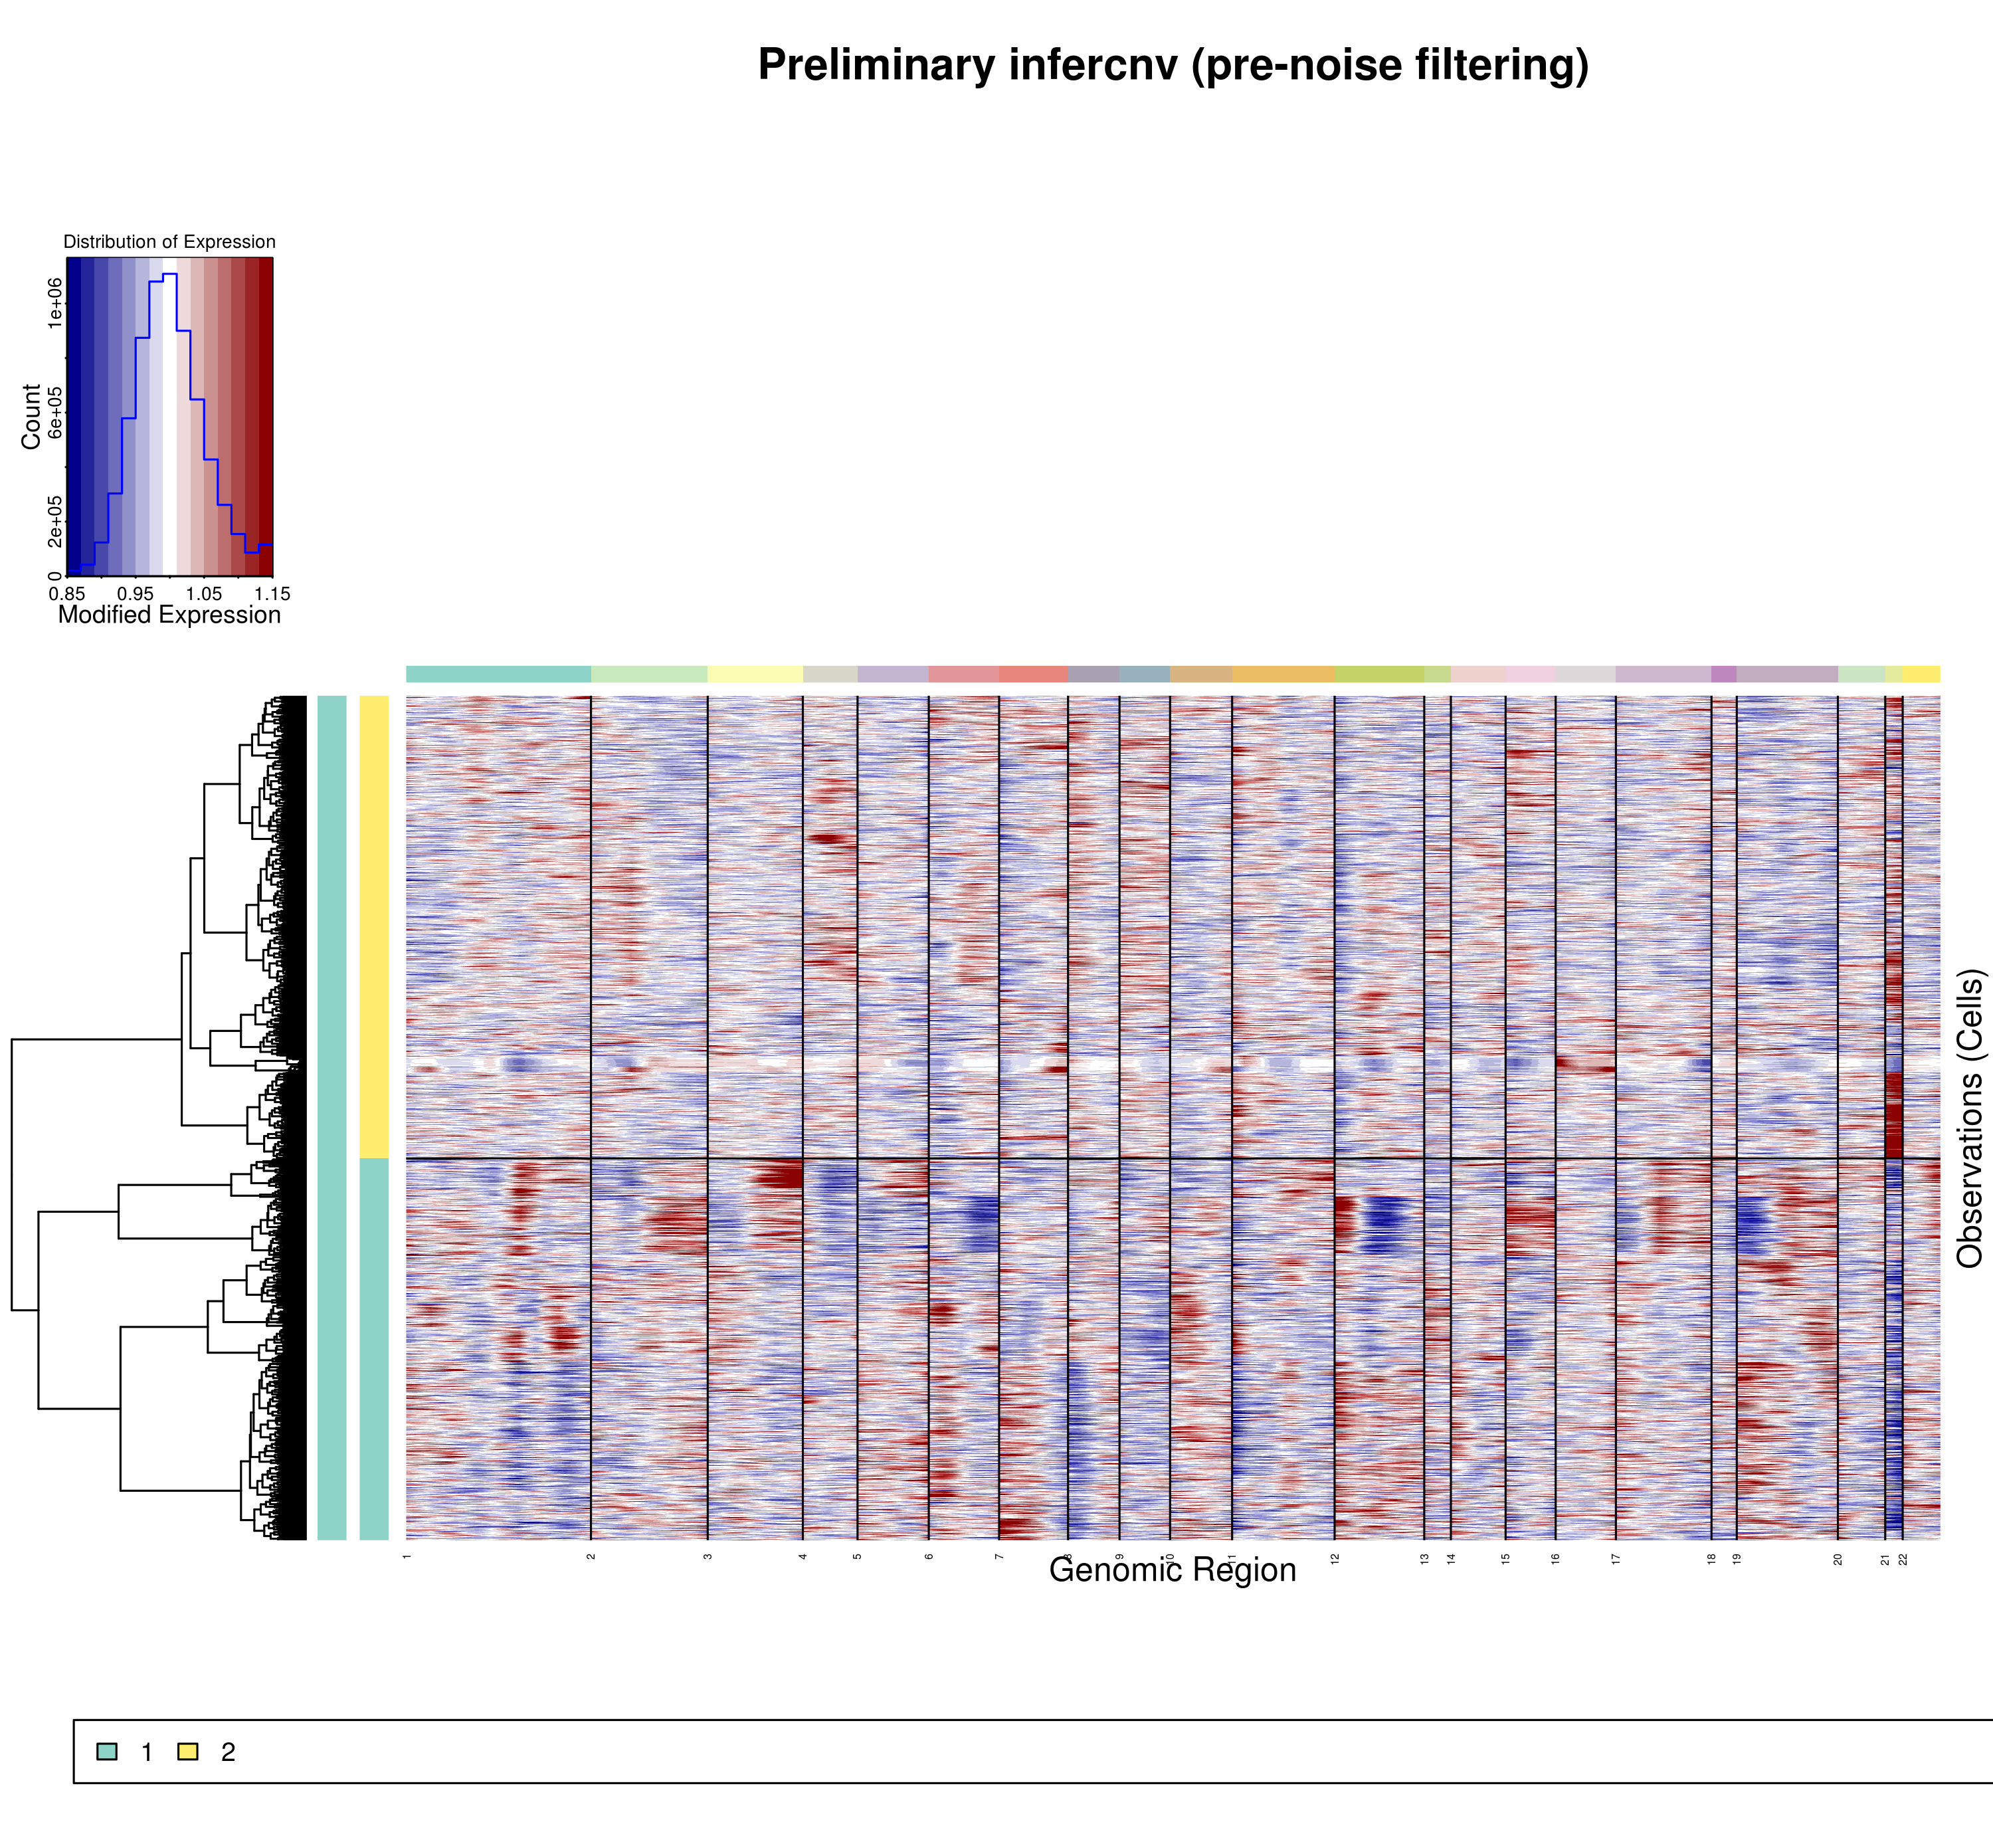Click the yellow chromosome 22 color bar
Image resolution: width=1993 pixels, height=1848 pixels.
(x=1921, y=674)
